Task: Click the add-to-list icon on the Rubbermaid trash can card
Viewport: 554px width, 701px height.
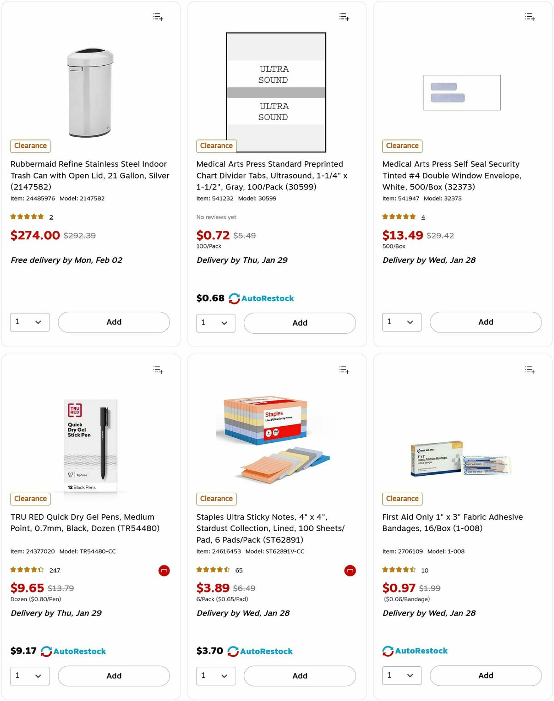Action: (x=157, y=17)
